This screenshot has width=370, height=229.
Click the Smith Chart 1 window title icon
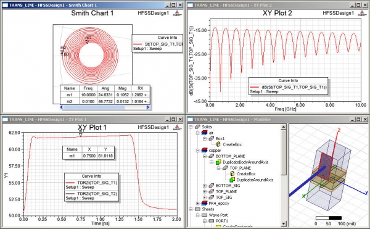pos(5,5)
